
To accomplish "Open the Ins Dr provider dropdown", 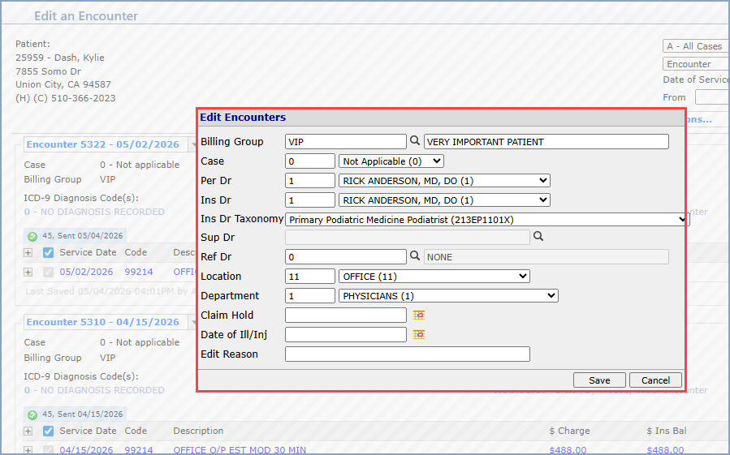I will pos(444,200).
